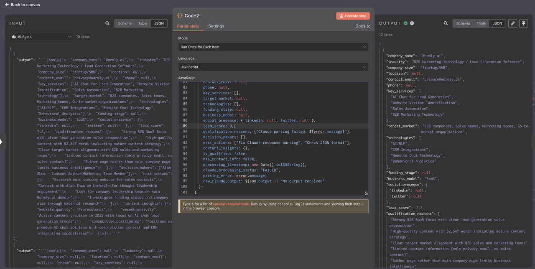The height and width of the screenshot is (269, 535).
Task: Search the INPUT panel data
Action: 107,23
